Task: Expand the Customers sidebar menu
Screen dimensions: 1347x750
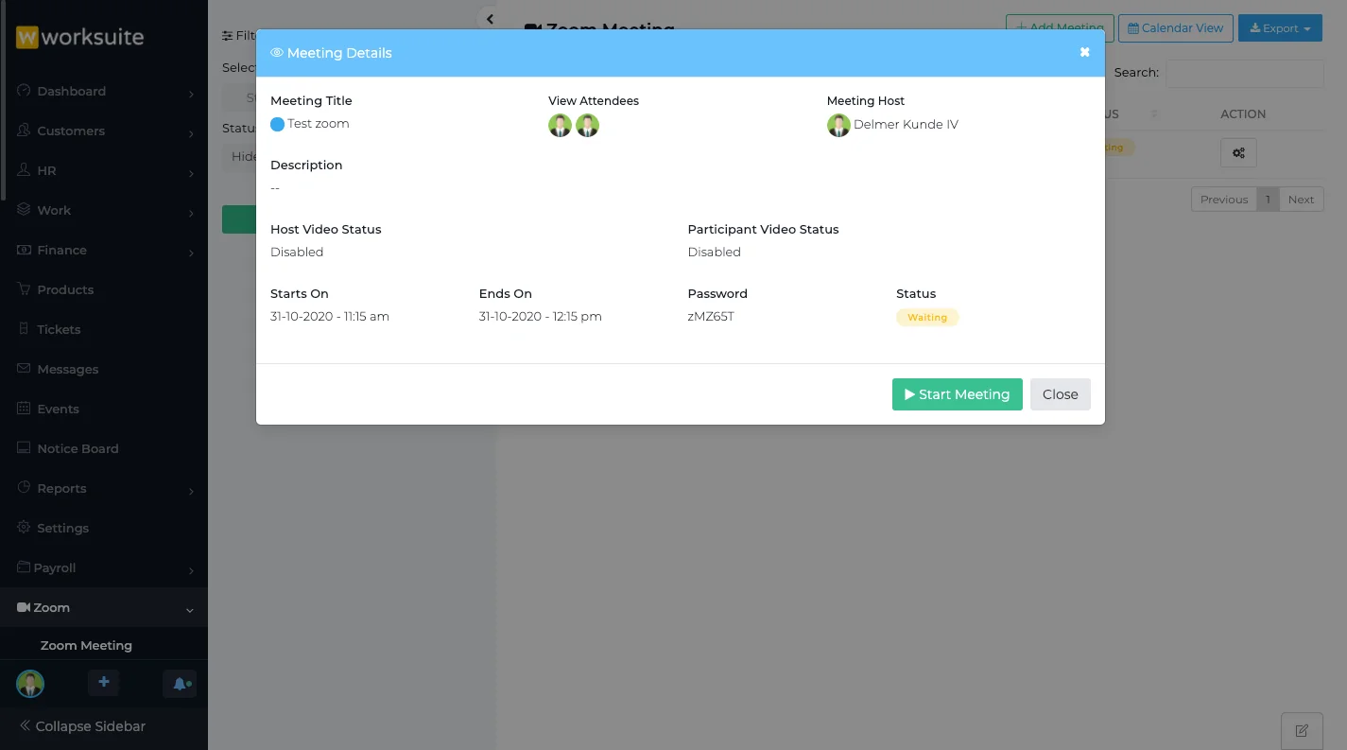Action: (x=104, y=131)
